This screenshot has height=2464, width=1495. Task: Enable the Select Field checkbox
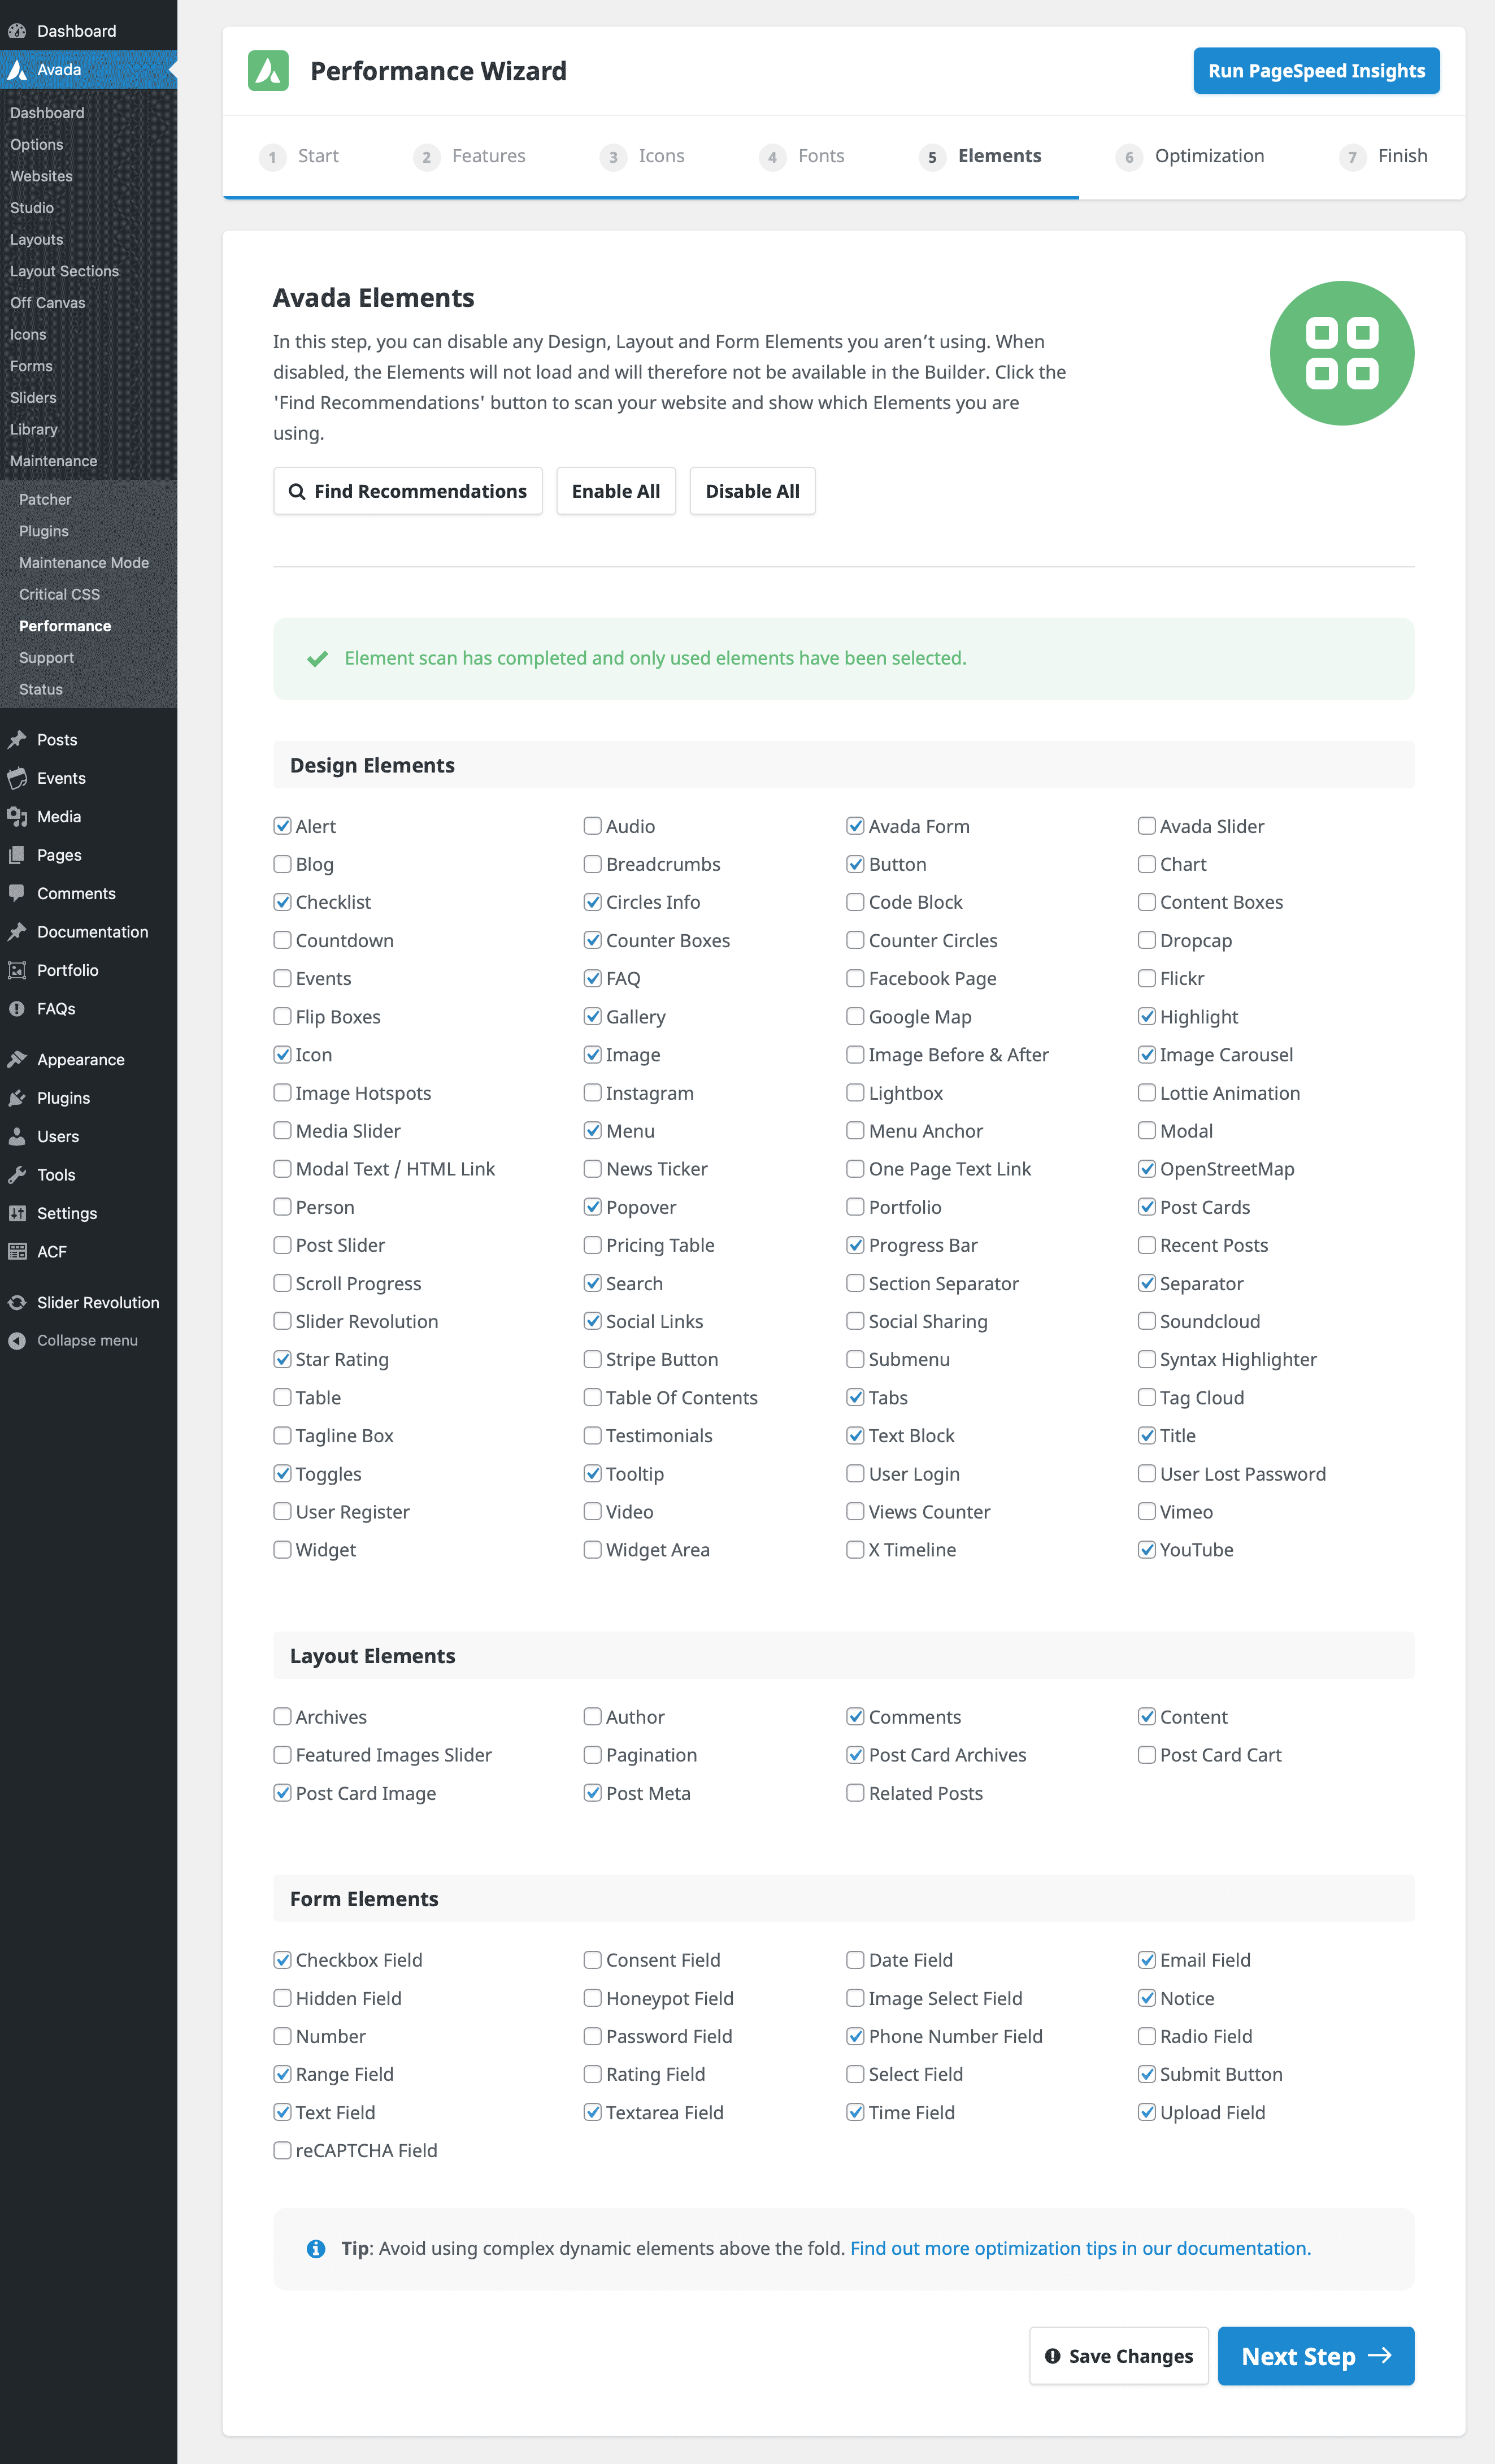(855, 2074)
